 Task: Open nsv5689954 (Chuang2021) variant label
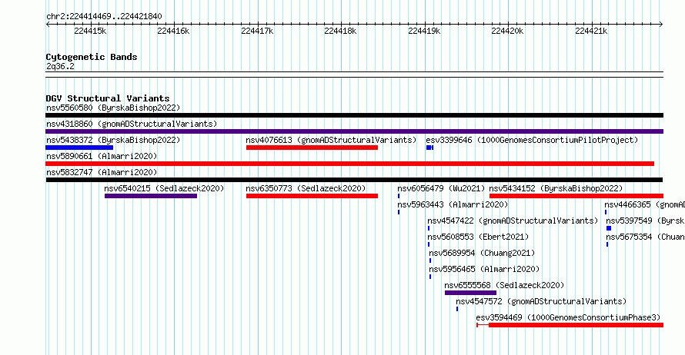coord(482,253)
